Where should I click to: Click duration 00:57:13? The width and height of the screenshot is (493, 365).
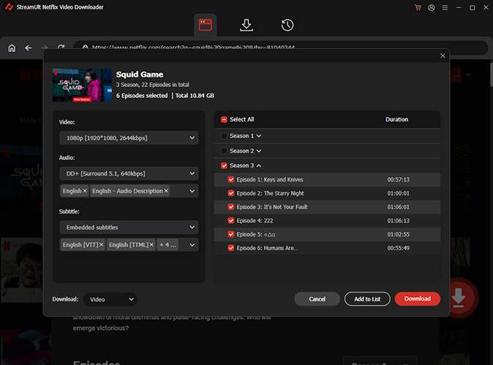tap(398, 179)
